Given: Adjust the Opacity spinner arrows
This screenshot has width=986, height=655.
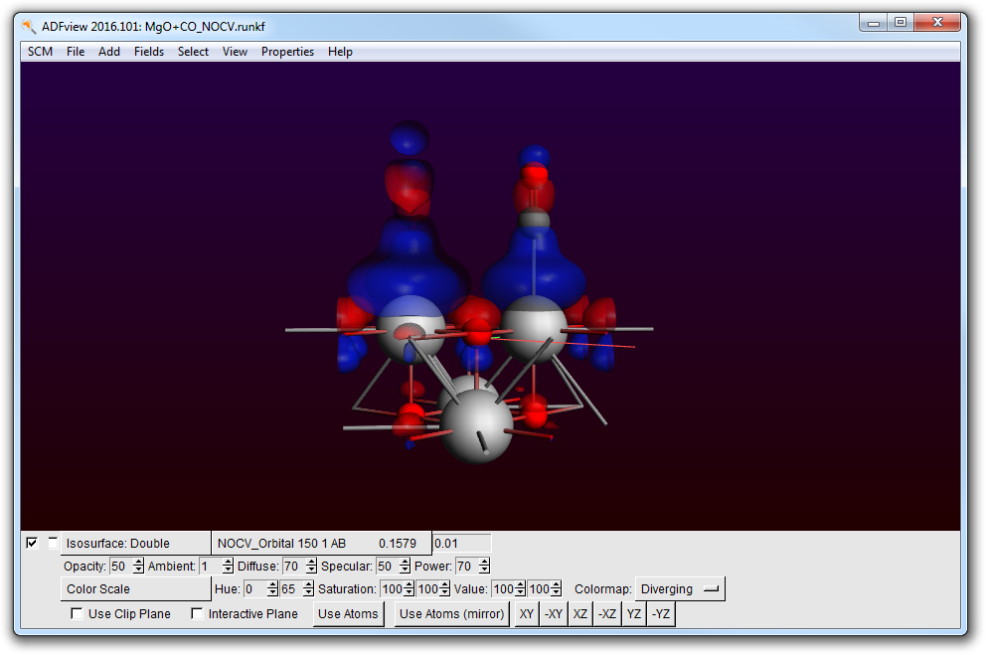Looking at the screenshot, I should tap(138, 567).
